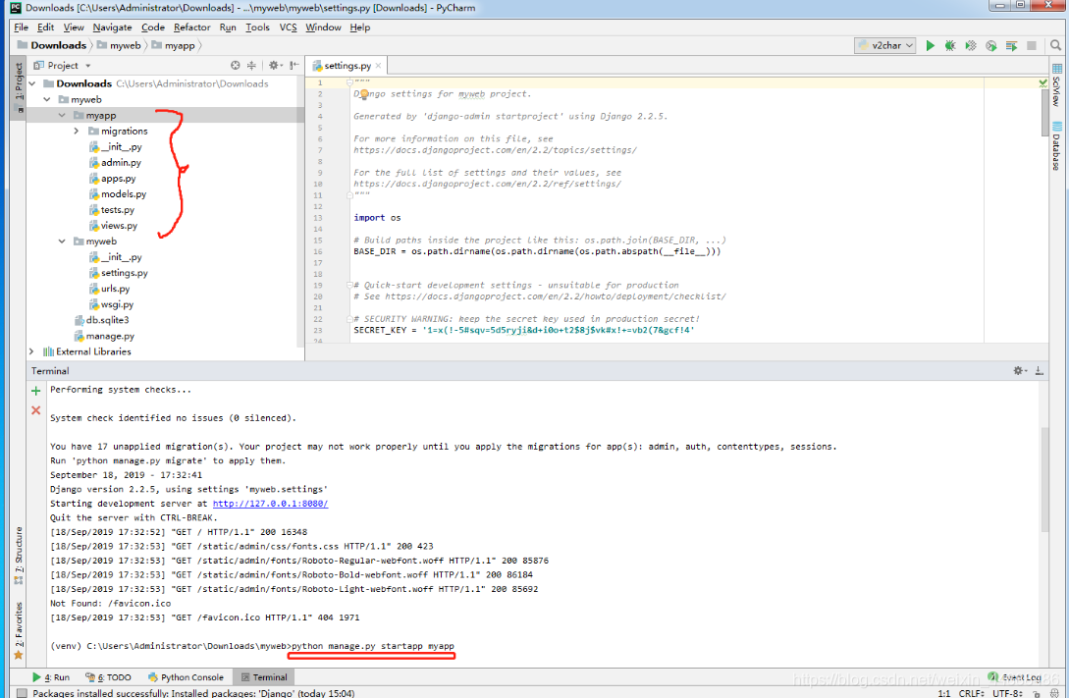This screenshot has height=698, width=1069.
Task: Open Search Everywhere magnifier icon
Action: (x=1056, y=46)
